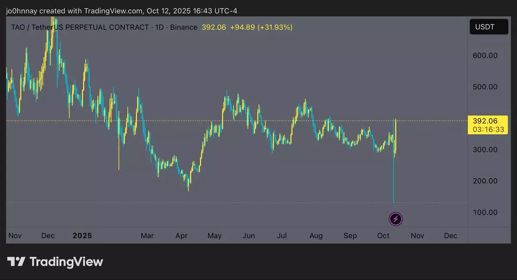The height and width of the screenshot is (280, 517).
Task: Click the 500.00 price axis label
Action: click(x=485, y=87)
